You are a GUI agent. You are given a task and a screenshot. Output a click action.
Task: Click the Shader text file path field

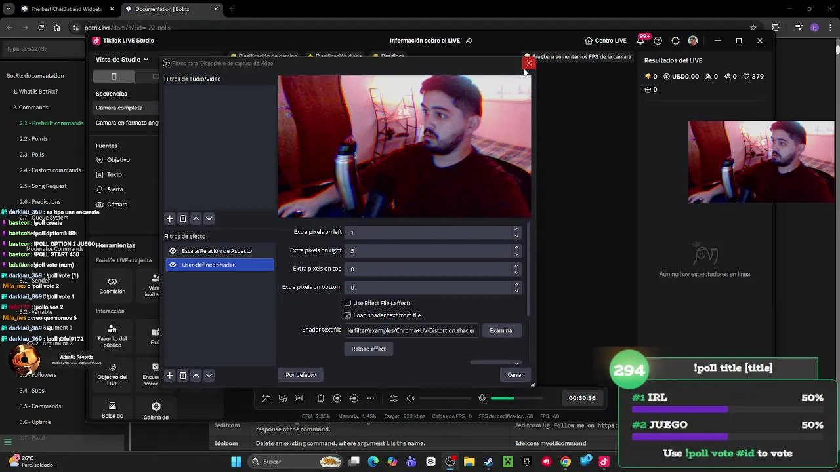coord(413,330)
